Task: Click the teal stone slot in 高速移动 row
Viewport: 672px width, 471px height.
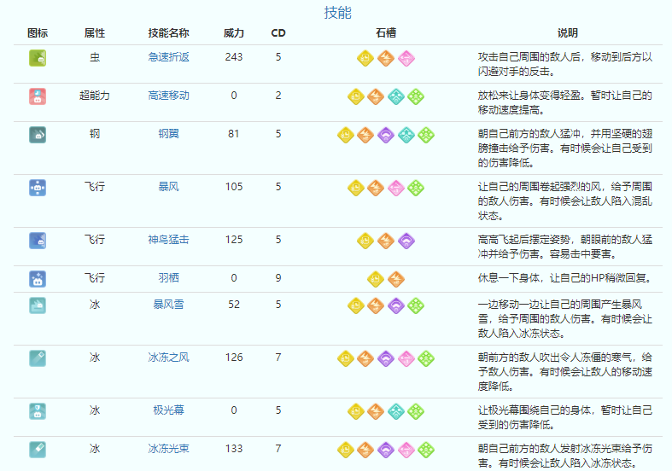Action: click(x=396, y=96)
